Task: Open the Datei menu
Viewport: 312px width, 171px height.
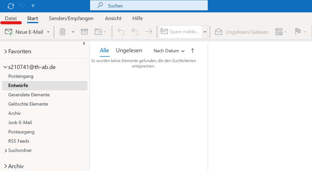Action: [11, 18]
